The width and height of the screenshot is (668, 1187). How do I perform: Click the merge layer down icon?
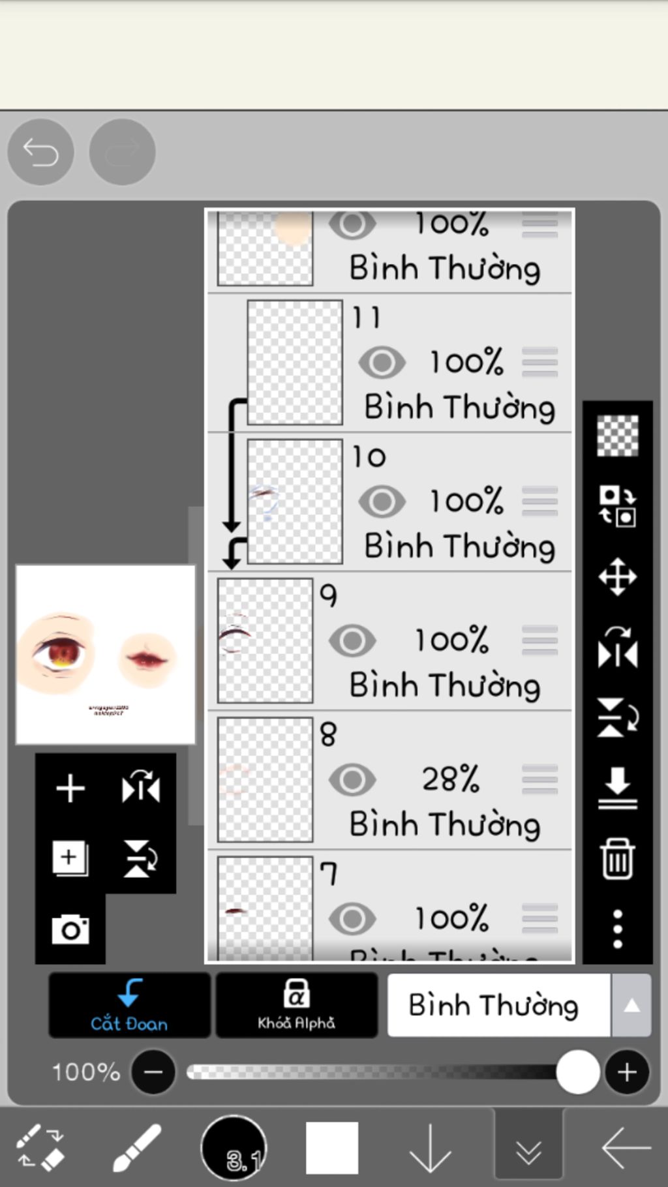617,788
